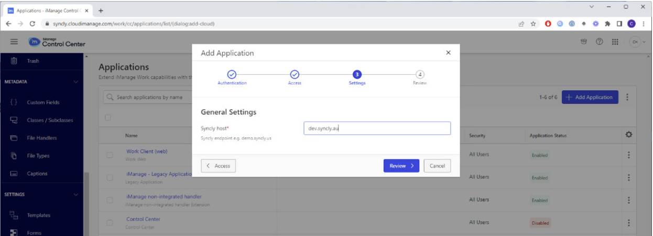Open row menu for non-integrated handler
The height and width of the screenshot is (236, 653).
(x=628, y=200)
